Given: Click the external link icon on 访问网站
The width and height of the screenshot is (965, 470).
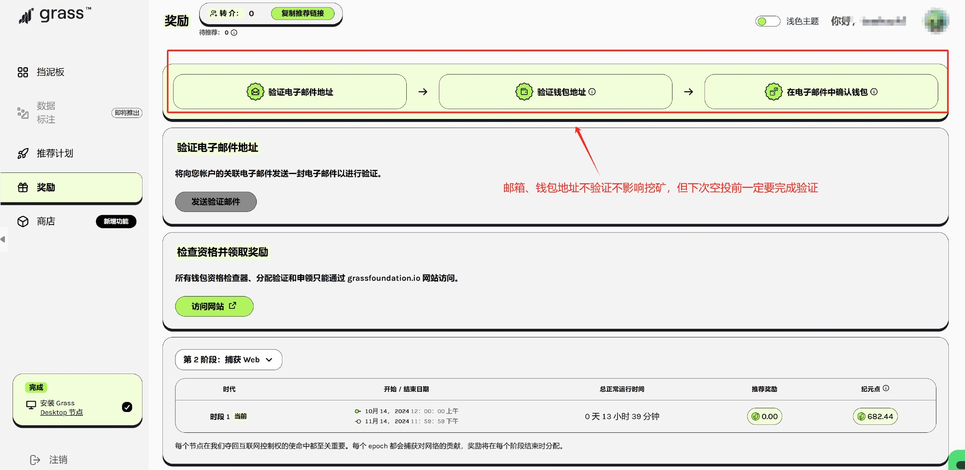Looking at the screenshot, I should tap(233, 305).
